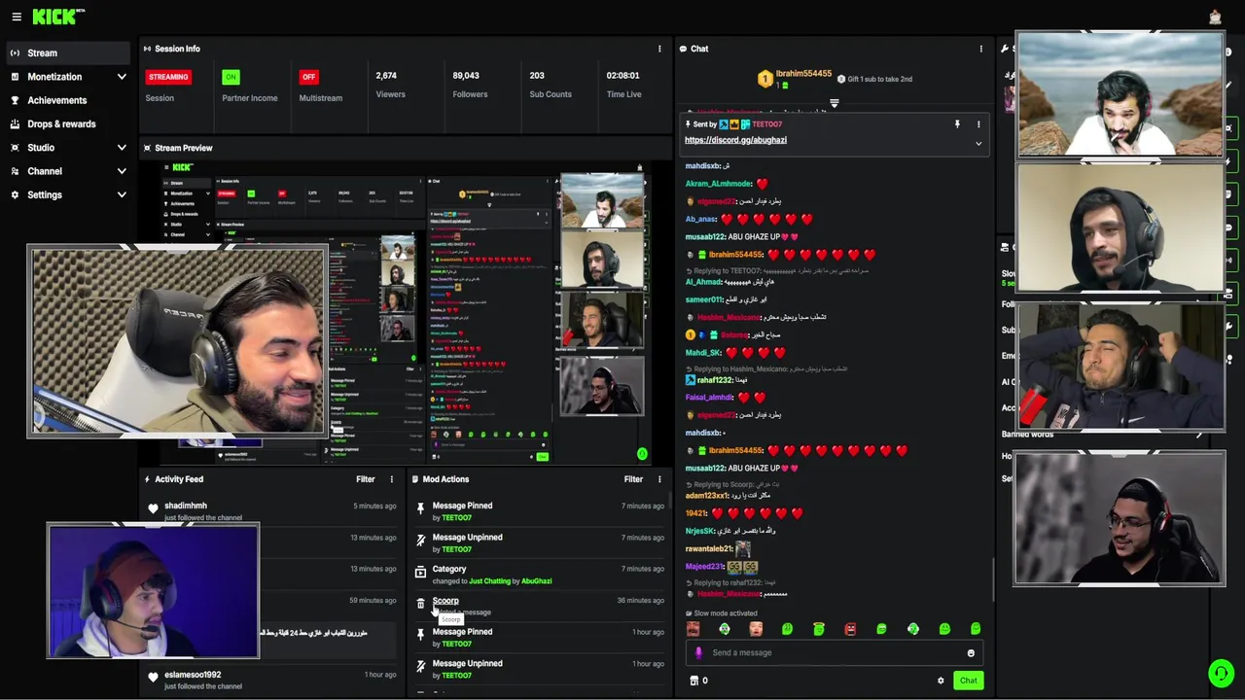Open the discord.gg/abughazi link

735,140
